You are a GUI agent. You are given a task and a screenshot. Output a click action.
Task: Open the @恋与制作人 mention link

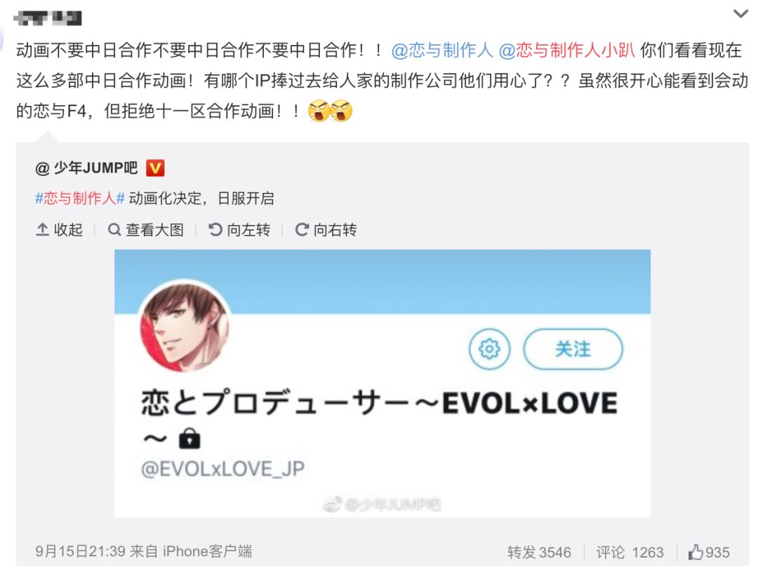442,50
